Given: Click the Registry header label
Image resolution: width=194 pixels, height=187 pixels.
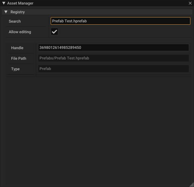Looking at the screenshot, I should (17, 12).
